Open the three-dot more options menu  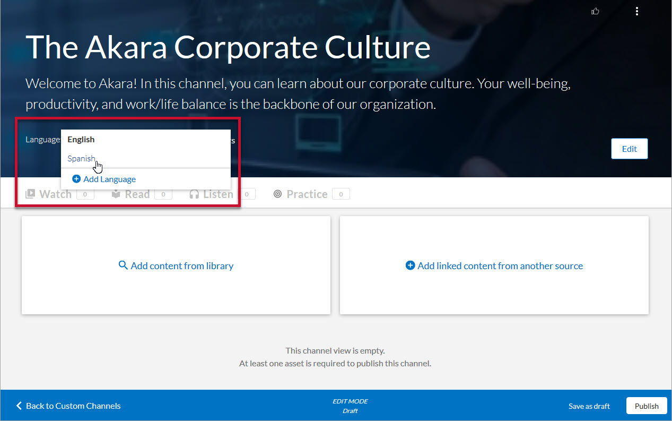click(636, 11)
